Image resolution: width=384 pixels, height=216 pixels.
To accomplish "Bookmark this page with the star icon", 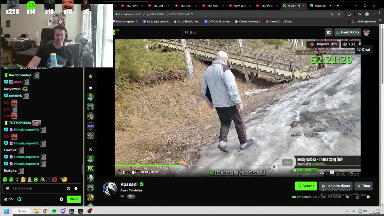I will 339,14.
